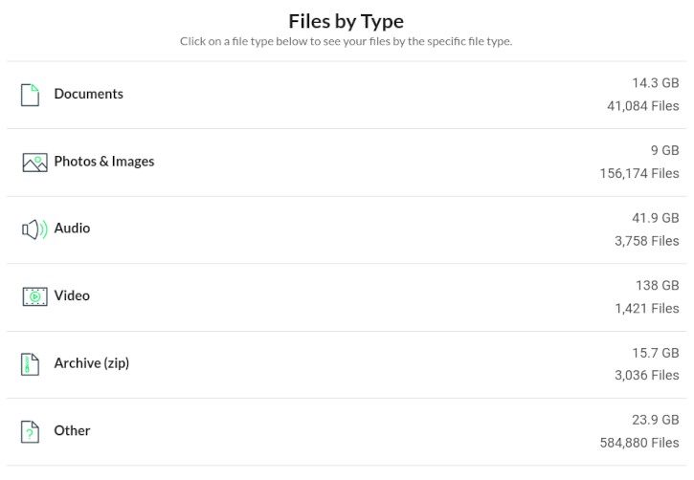The image size is (694, 480).
Task: Click the 584,880 Files count
Action: tap(639, 443)
